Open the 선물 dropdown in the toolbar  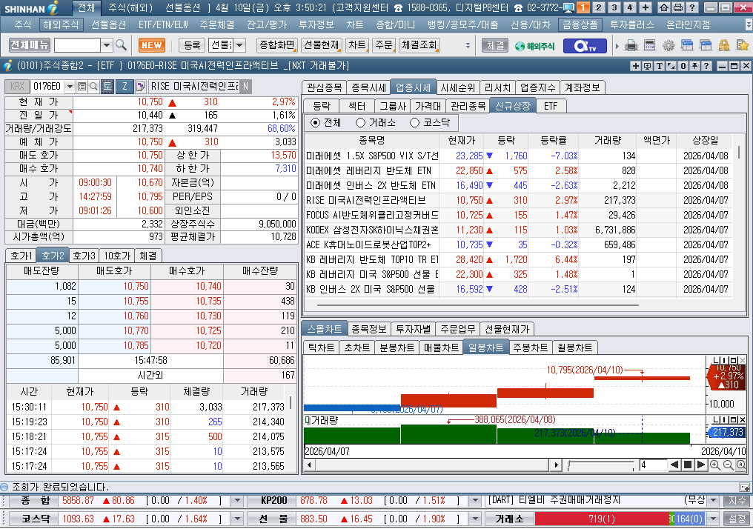click(239, 45)
